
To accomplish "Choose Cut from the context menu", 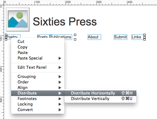I will point(38,42).
